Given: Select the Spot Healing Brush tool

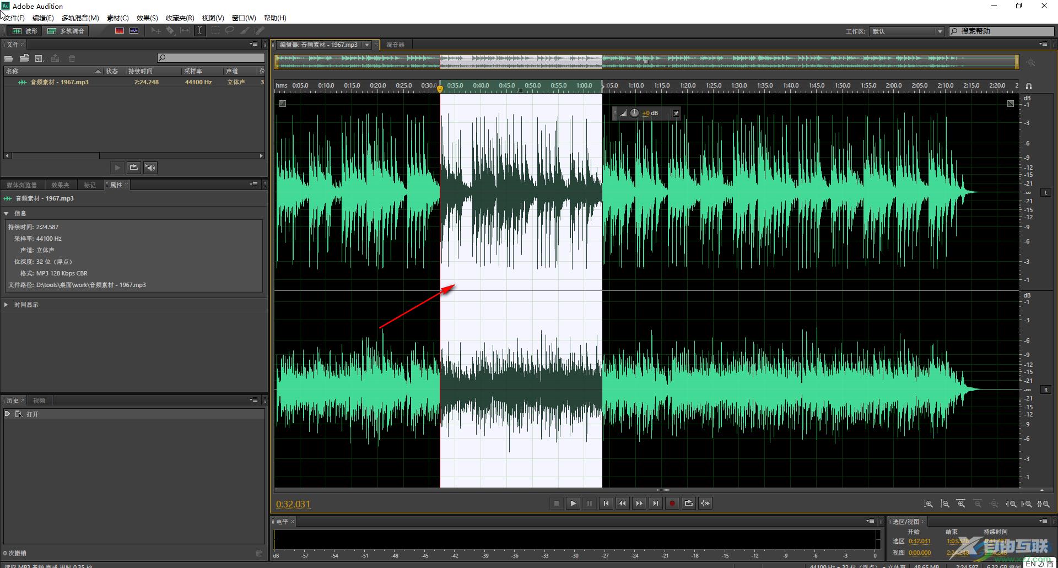Looking at the screenshot, I should (x=259, y=31).
